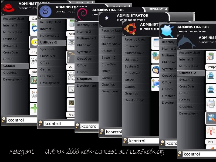Select Utilities-2 in the Slackware menu
This screenshot has width=216, height=162.
tap(52, 43)
